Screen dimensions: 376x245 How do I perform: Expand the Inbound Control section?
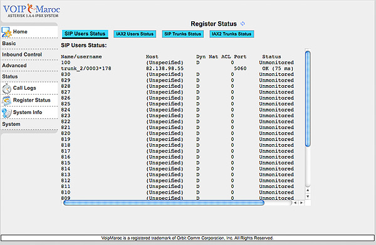[x=22, y=55]
